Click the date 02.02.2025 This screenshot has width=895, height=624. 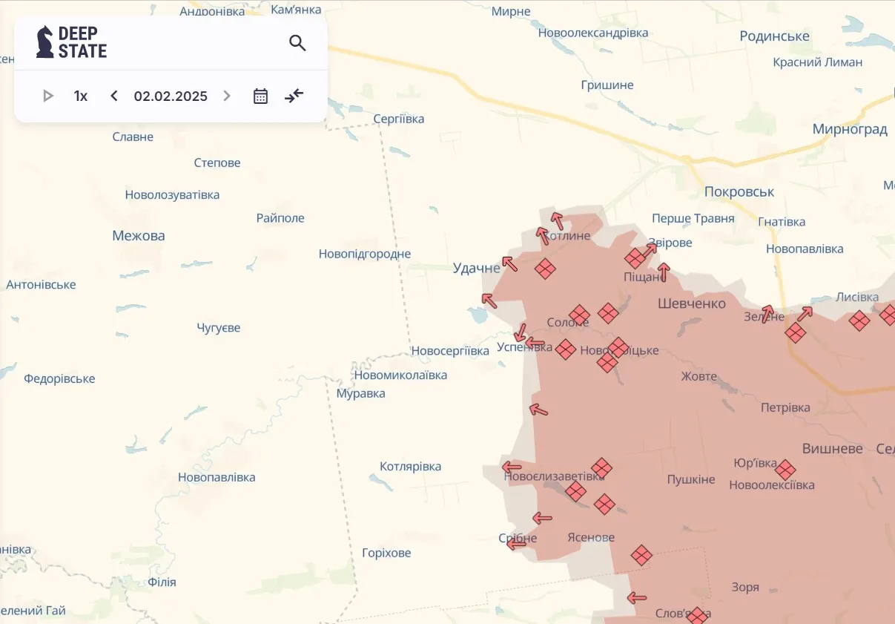171,96
